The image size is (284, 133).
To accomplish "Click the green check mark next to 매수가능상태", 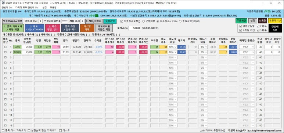I will tap(97, 15).
